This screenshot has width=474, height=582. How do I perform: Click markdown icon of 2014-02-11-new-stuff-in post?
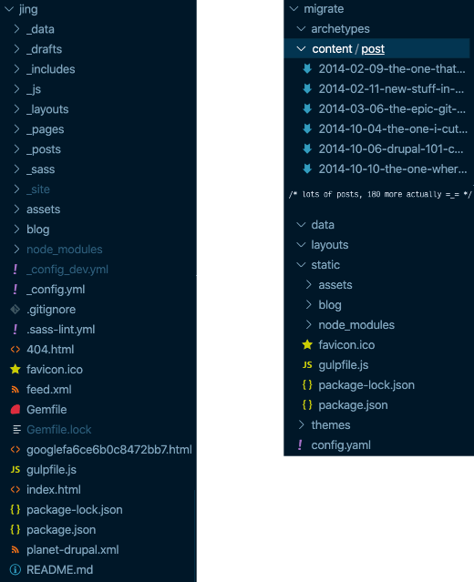[x=307, y=88]
